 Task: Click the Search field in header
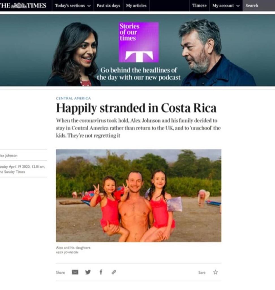[259, 6]
